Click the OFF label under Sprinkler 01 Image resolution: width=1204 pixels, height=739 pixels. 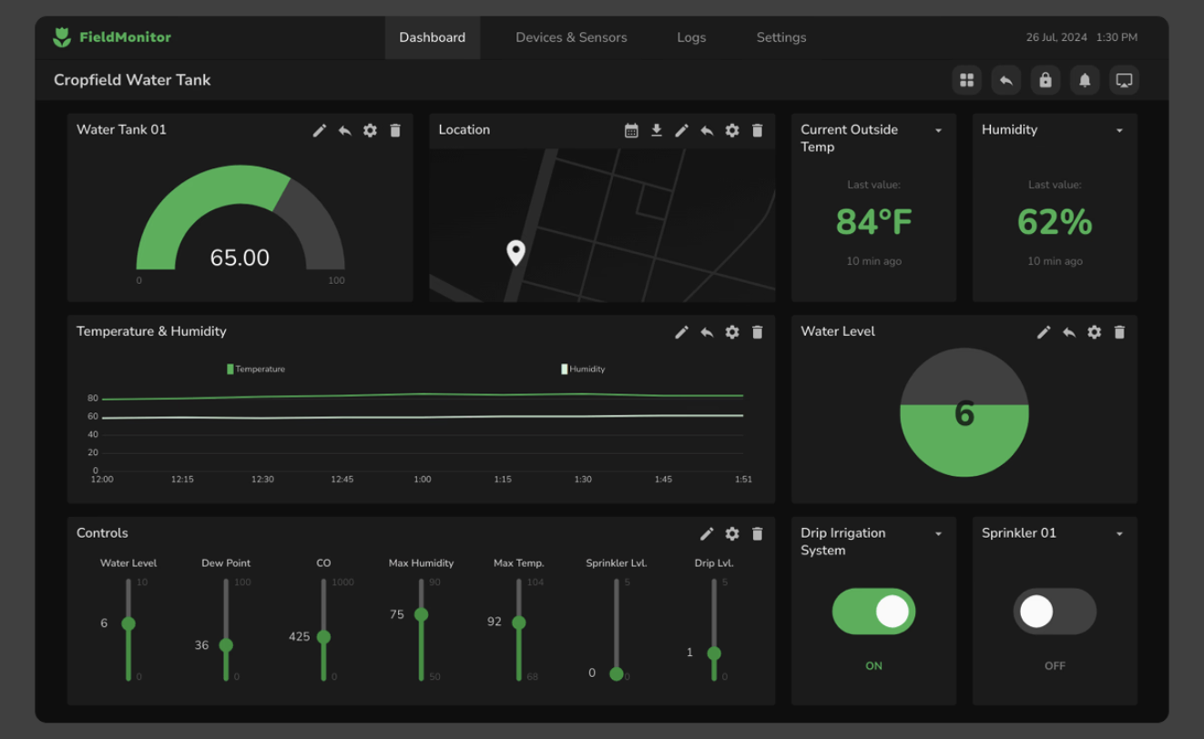point(1055,666)
